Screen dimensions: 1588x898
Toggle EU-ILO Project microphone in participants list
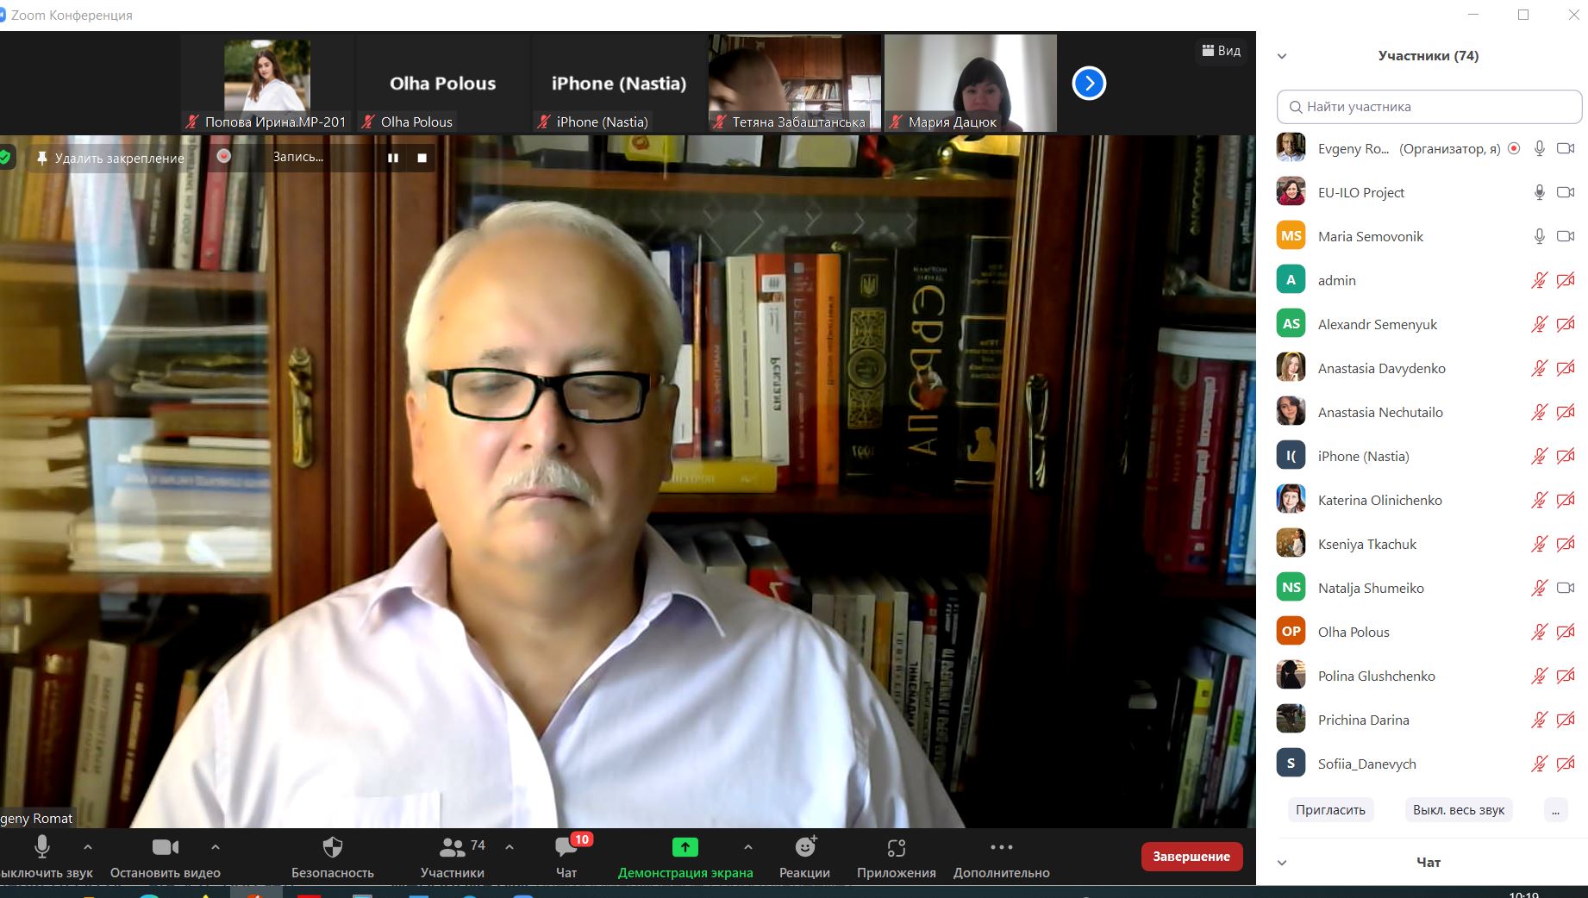click(x=1539, y=192)
